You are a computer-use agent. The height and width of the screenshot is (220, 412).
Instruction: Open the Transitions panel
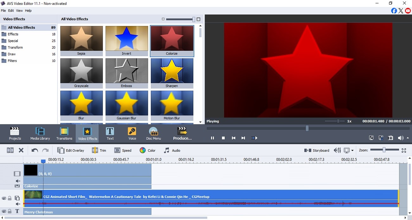[x=64, y=133]
